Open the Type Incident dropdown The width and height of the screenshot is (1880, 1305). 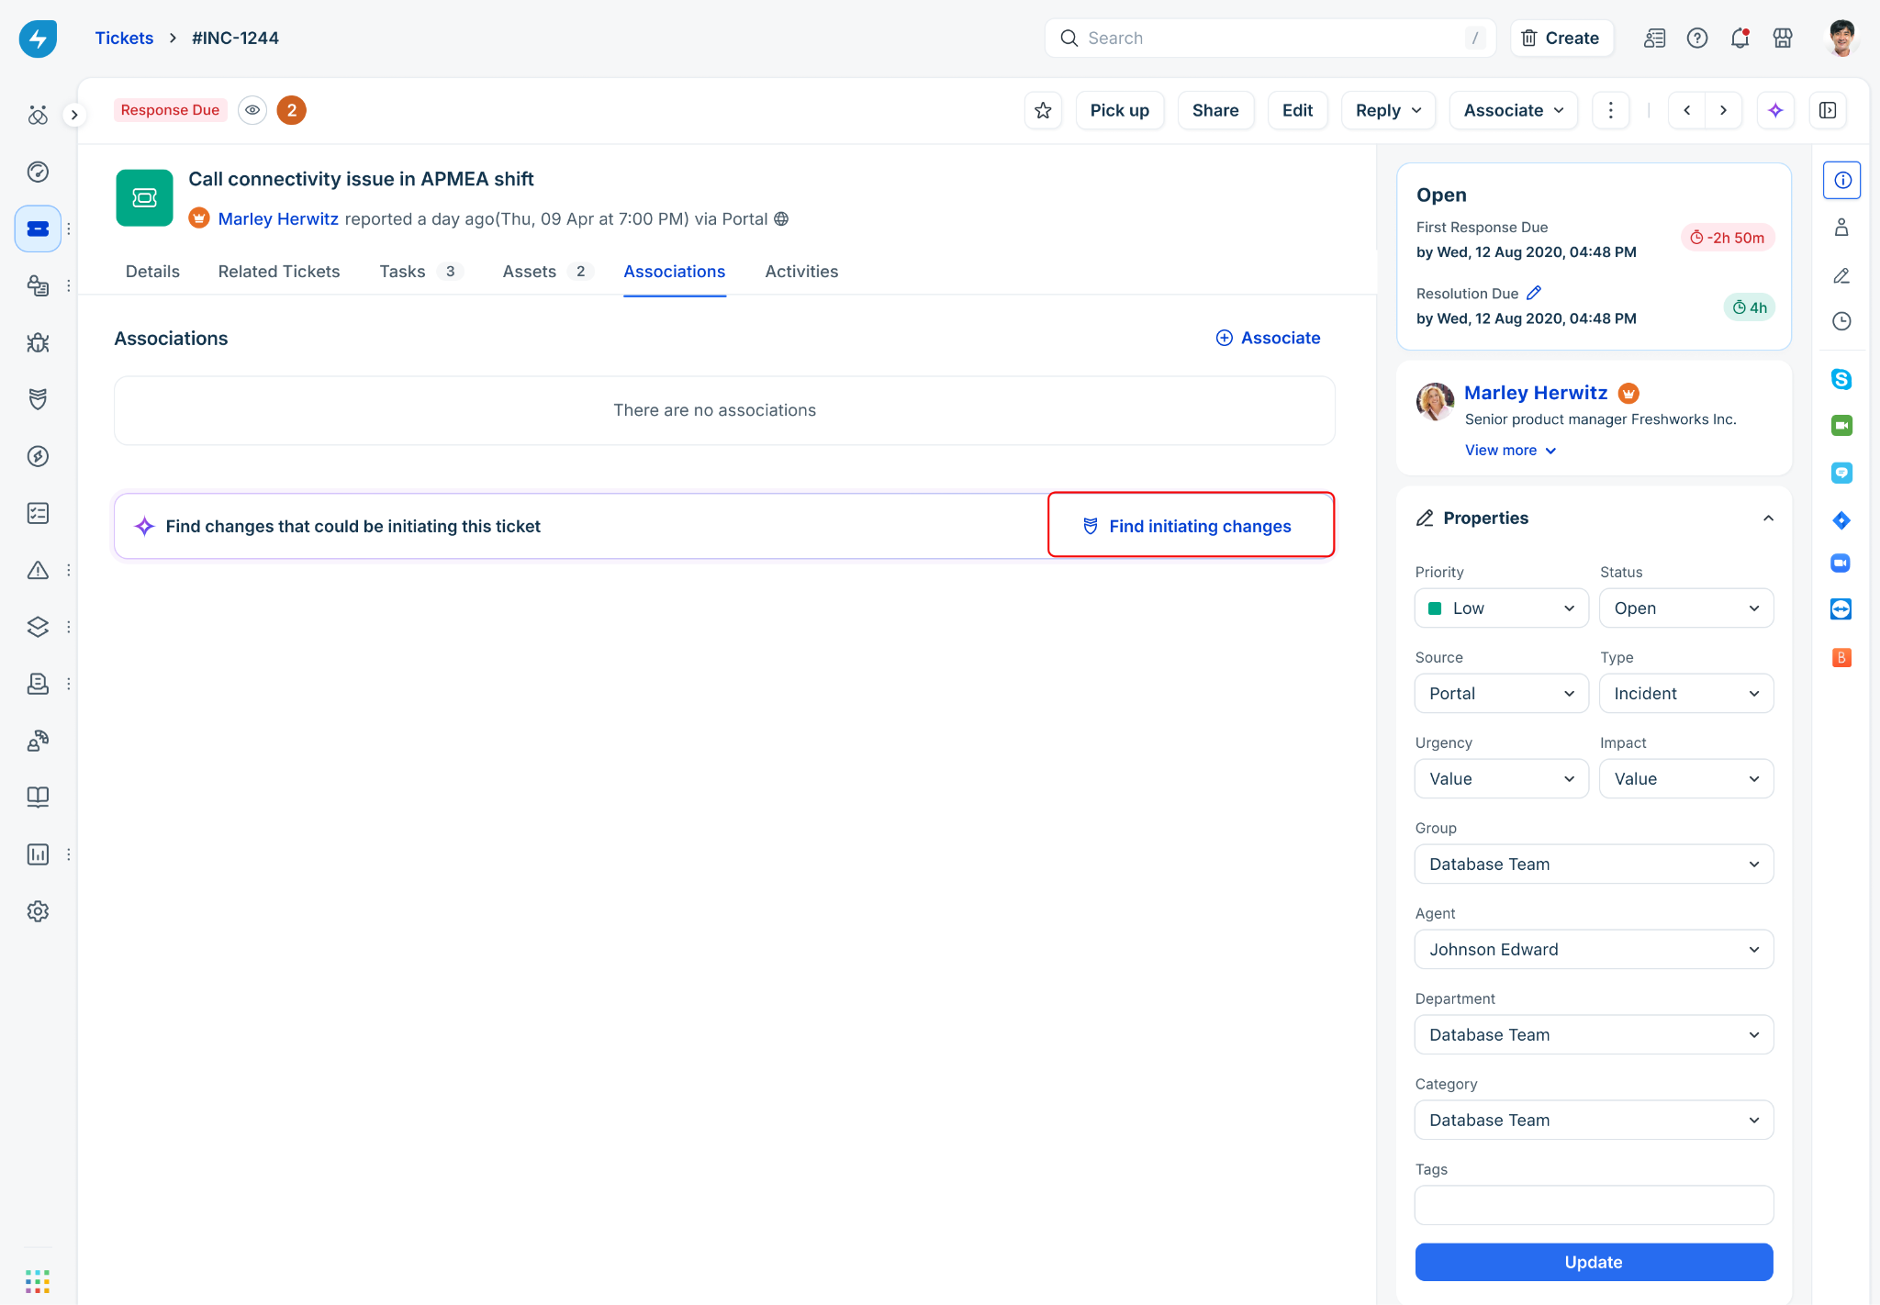coord(1686,694)
